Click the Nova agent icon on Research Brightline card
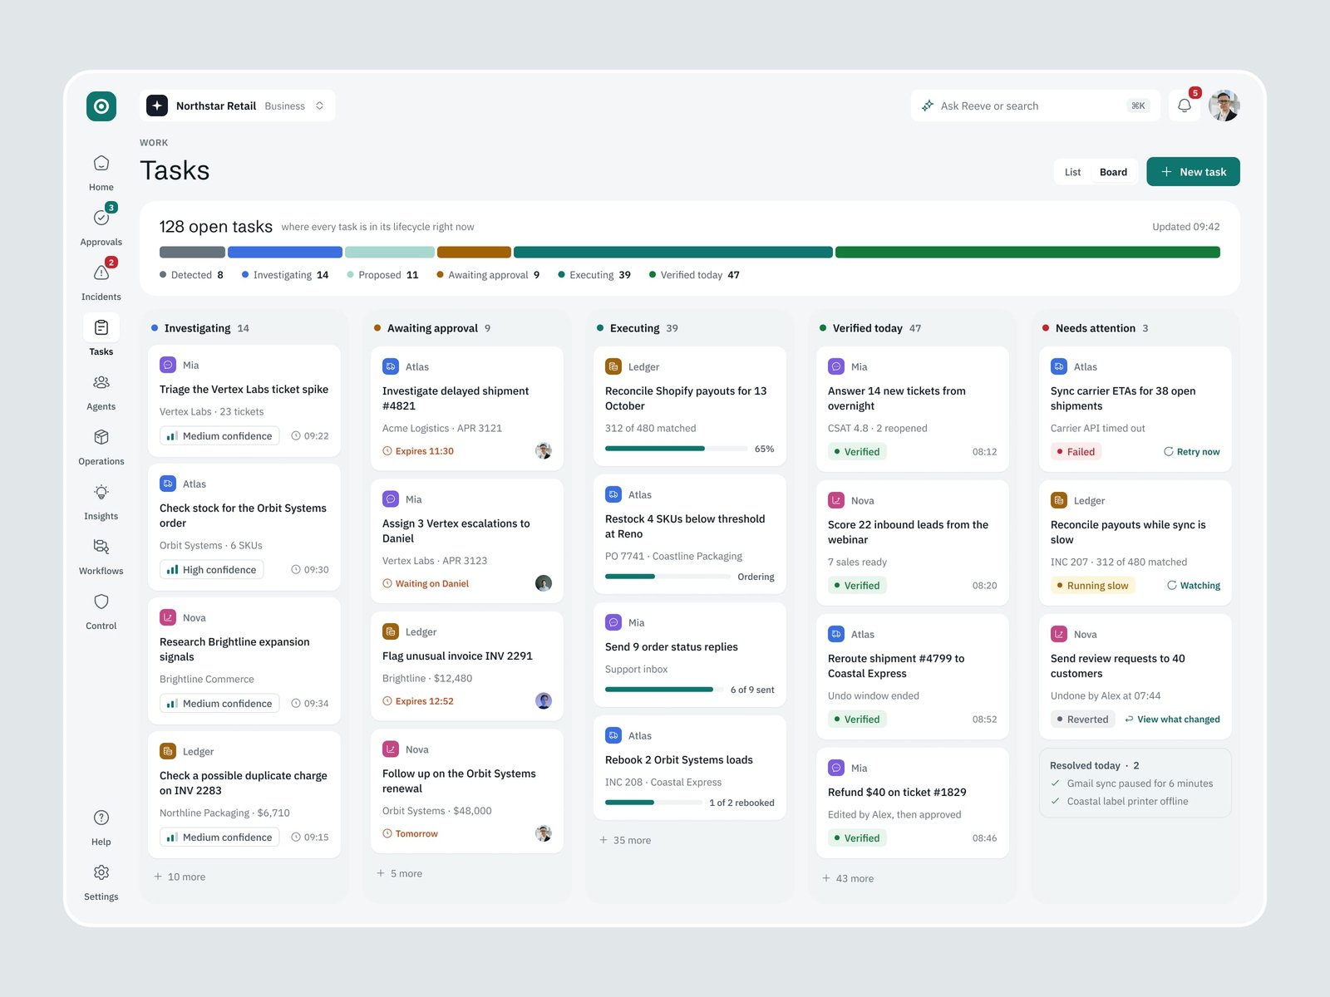This screenshot has width=1330, height=997. point(168,617)
